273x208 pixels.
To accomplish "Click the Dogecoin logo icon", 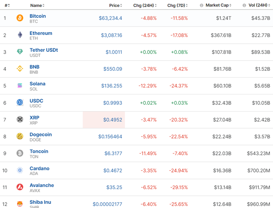I will click(x=20, y=136).
